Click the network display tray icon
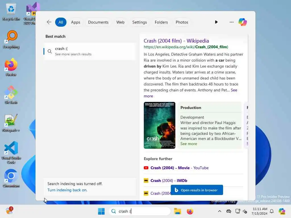 (237, 211)
